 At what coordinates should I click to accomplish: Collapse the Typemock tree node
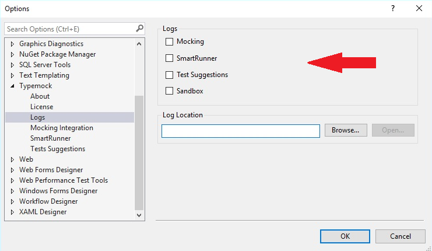pyautogui.click(x=13, y=86)
